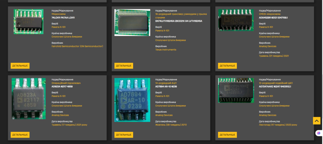Open details for AD7894 14-bit ADC card
The width and height of the screenshot is (323, 144).
tap(124, 135)
